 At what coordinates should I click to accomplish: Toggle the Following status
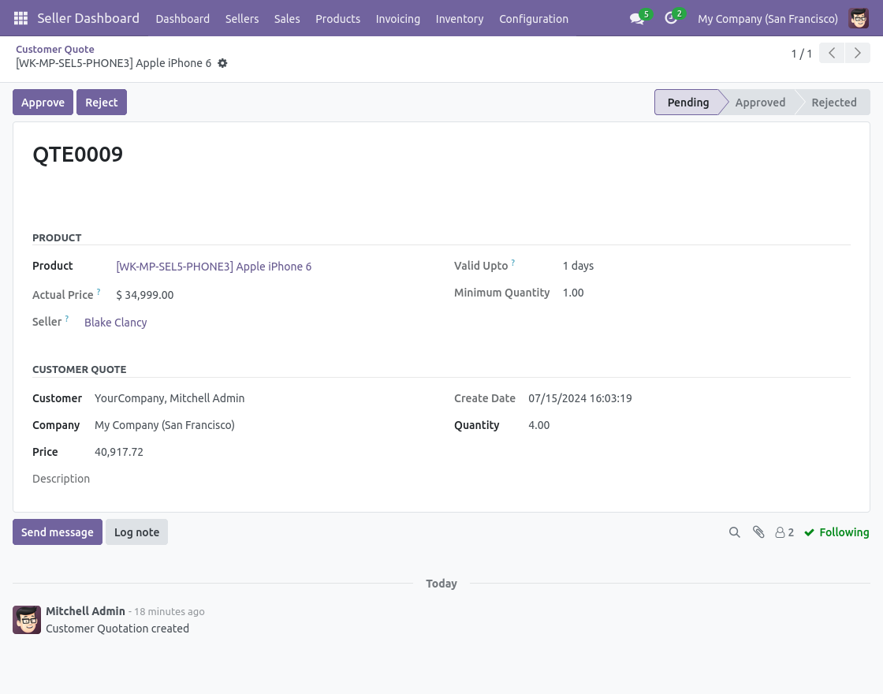click(x=836, y=532)
